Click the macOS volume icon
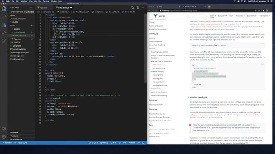 pos(245,1)
